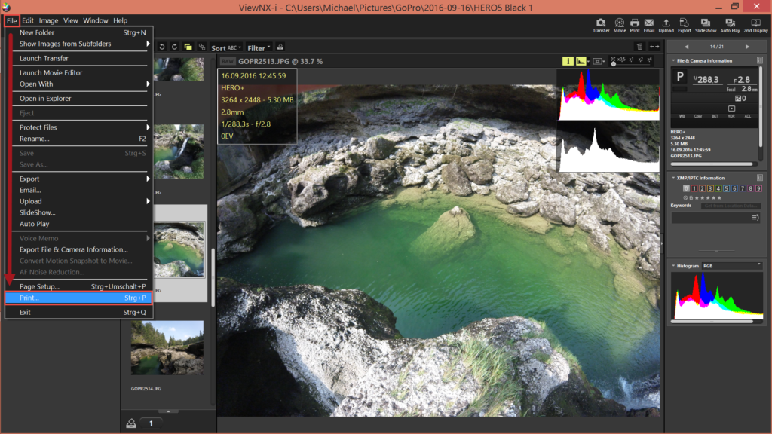This screenshot has width=772, height=434.
Task: Start a Slideshow using its toolbar icon
Action: click(x=706, y=23)
